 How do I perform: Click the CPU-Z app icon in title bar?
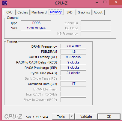coord(5,3)
